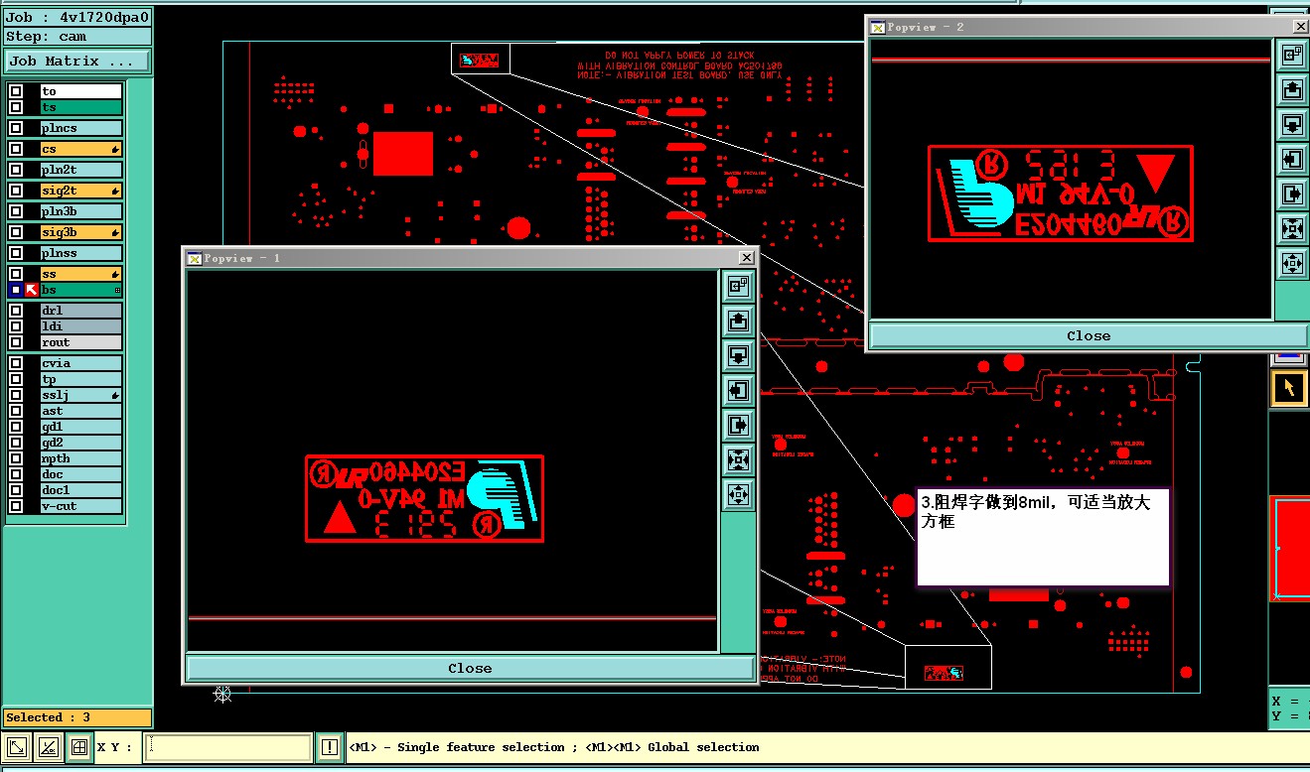The image size is (1310, 772).
Task: Click the home view icon in Popview - 1
Action: click(x=738, y=286)
